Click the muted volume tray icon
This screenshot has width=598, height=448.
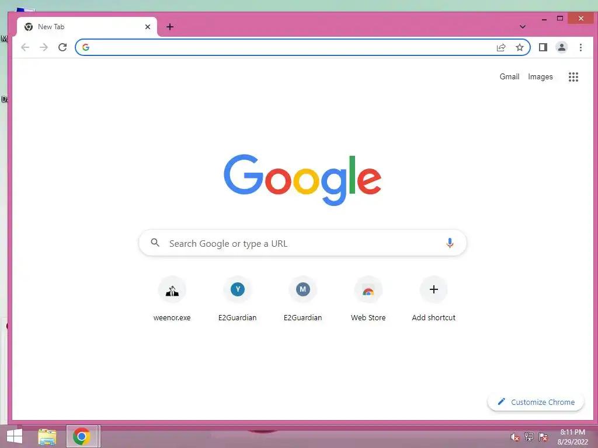pos(514,437)
